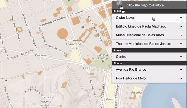Screen dimensions: 187x108
Task: Click the monument icon near Lapa
Action: click(x=110, y=66)
